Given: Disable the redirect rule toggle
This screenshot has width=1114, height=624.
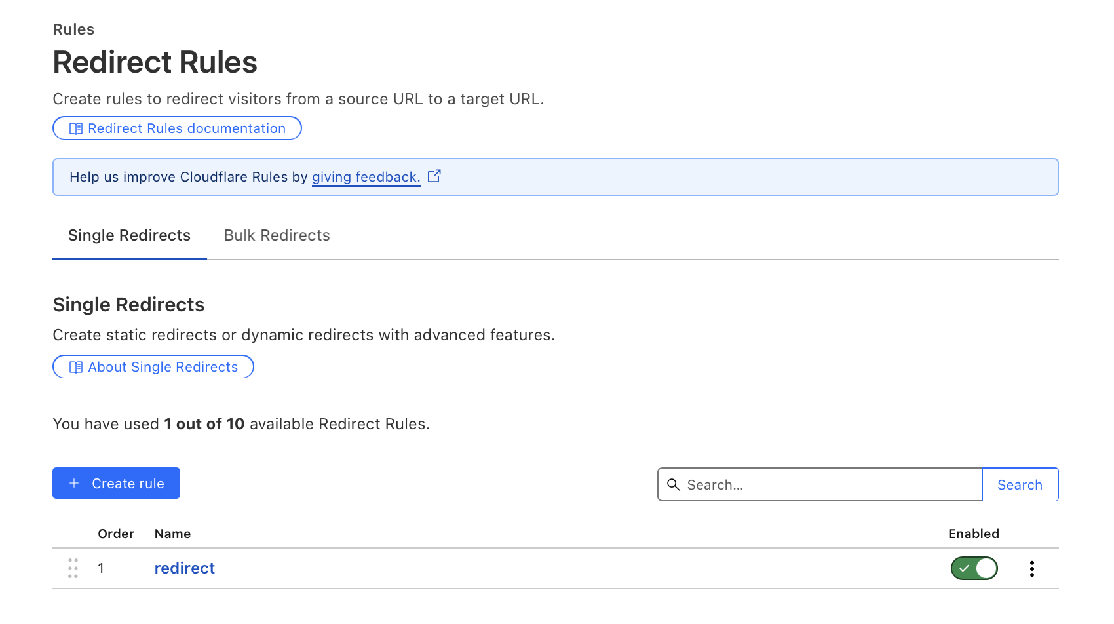Looking at the screenshot, I should click(x=974, y=568).
